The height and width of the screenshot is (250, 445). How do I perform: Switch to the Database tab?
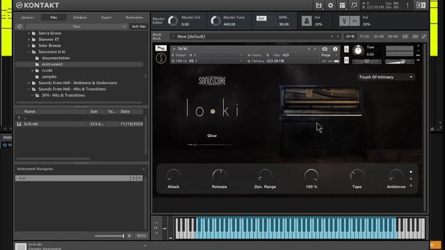pyautogui.click(x=80, y=17)
